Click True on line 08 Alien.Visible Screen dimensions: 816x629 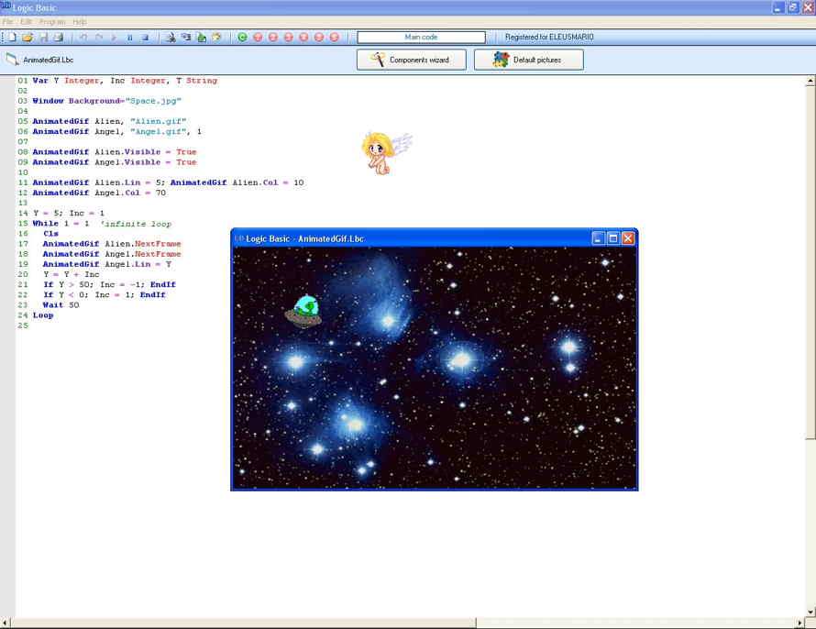coord(186,152)
